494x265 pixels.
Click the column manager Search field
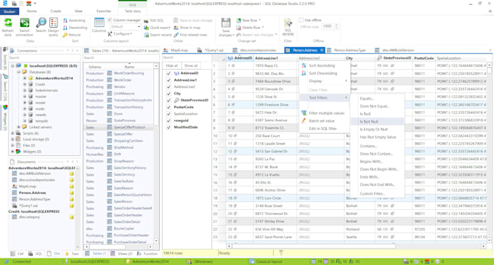point(187,57)
